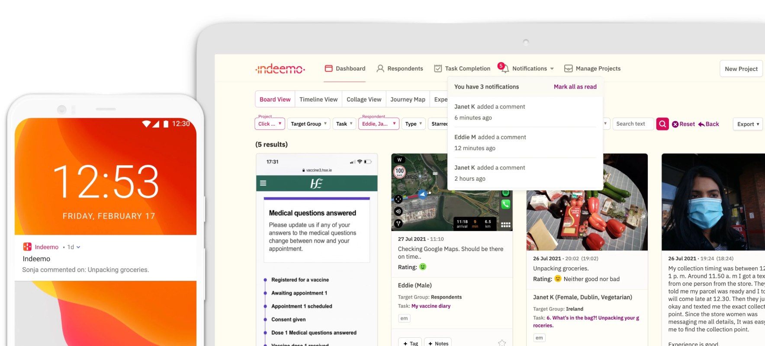
Task: Expand the Type filter dropdown
Action: pyautogui.click(x=414, y=124)
